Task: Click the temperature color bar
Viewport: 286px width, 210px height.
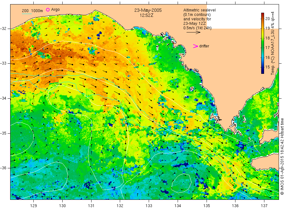Action: (x=262, y=43)
